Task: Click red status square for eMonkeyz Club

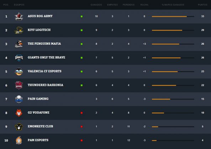Action: coord(81,127)
